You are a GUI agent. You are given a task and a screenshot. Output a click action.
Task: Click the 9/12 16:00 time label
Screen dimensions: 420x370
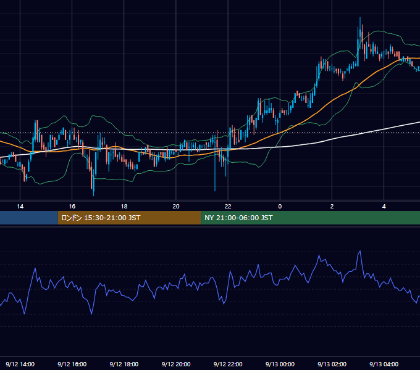[x=72, y=364]
